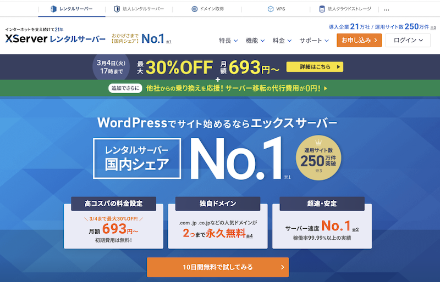This screenshot has height=282, width=440.
Task: Click 10日間無料で試してみる button
Action: [218, 267]
